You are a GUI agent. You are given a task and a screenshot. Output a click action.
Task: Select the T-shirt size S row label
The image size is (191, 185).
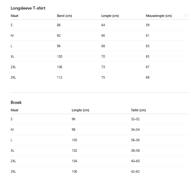[12, 25]
